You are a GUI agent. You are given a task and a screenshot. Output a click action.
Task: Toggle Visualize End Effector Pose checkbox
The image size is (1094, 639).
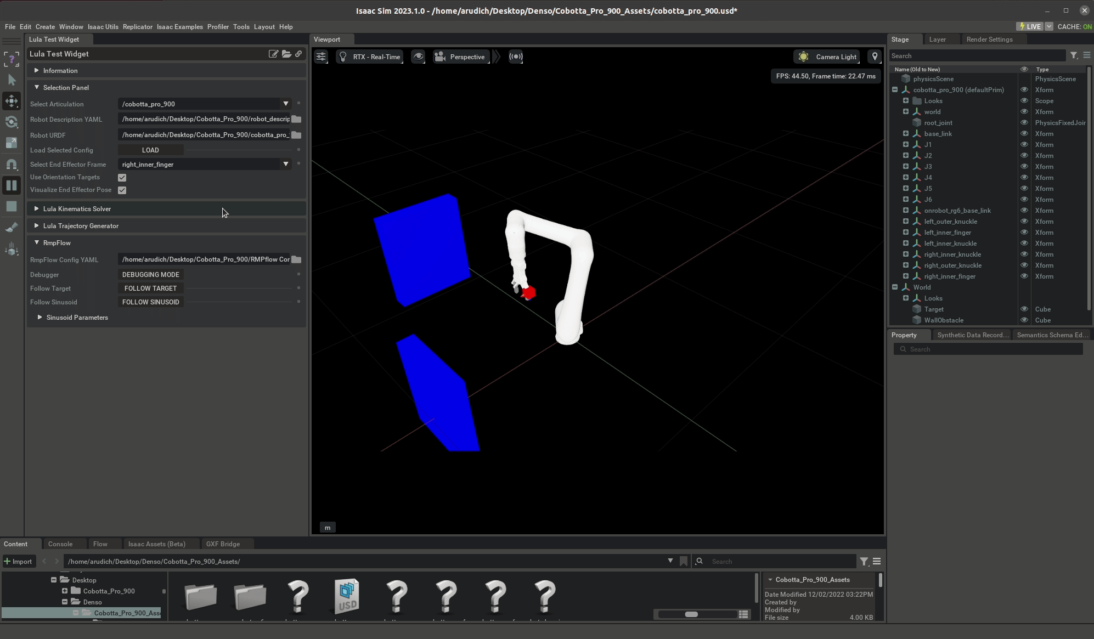pyautogui.click(x=122, y=190)
